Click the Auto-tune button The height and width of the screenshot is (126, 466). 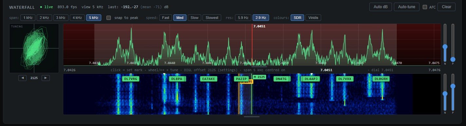pyautogui.click(x=407, y=7)
